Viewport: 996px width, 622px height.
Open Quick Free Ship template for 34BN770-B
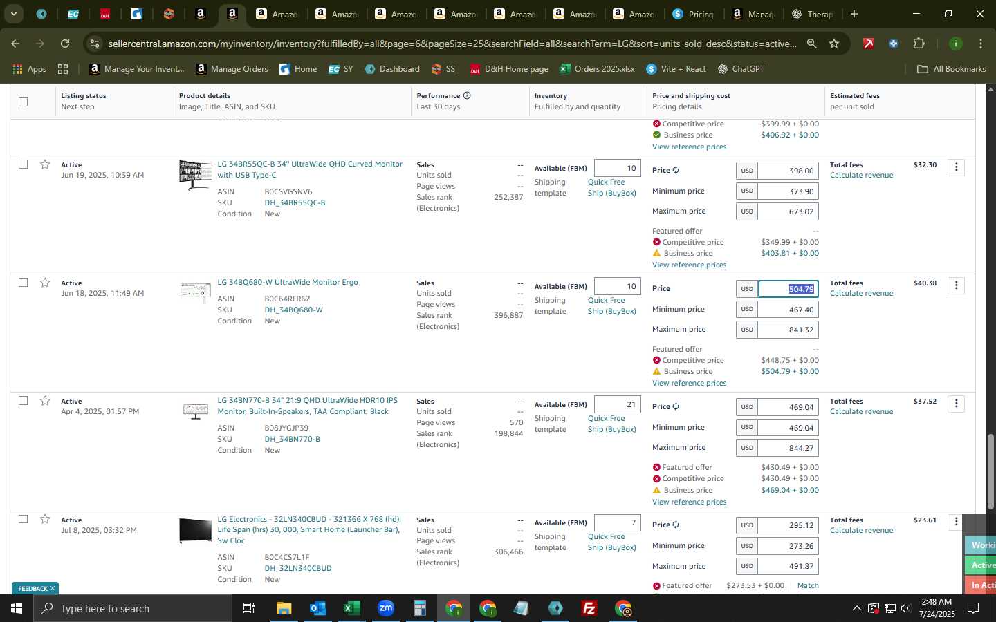click(x=611, y=424)
